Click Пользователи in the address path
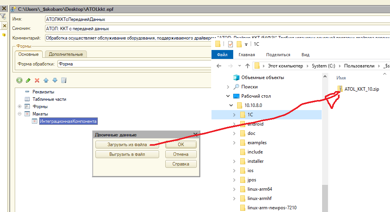 tap(359, 66)
